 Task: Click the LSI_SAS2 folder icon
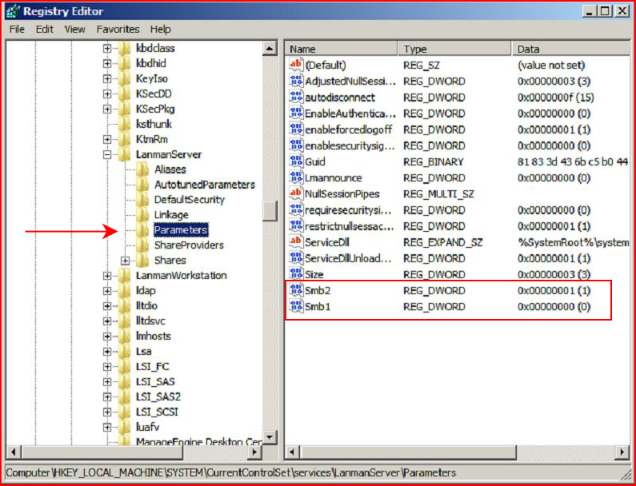click(124, 396)
